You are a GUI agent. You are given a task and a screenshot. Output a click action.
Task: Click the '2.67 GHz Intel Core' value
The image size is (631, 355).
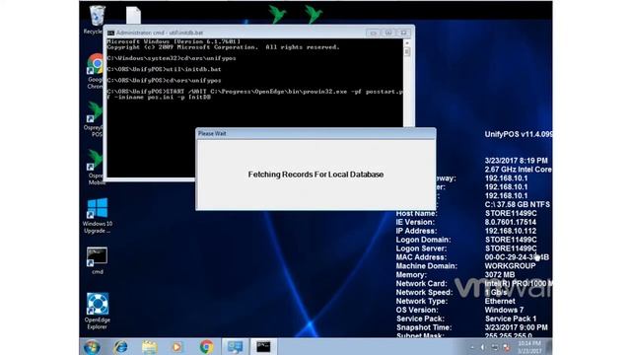[x=518, y=170]
